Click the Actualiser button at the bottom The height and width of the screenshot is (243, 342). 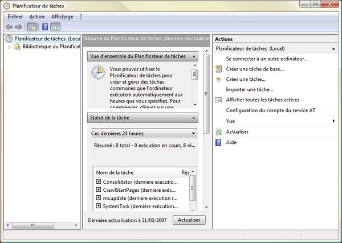(189, 220)
